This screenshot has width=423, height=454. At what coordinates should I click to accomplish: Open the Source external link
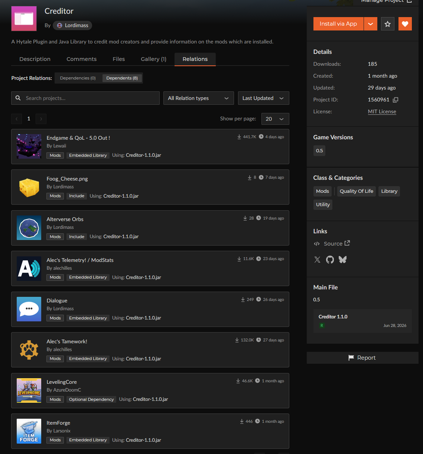tap(336, 244)
